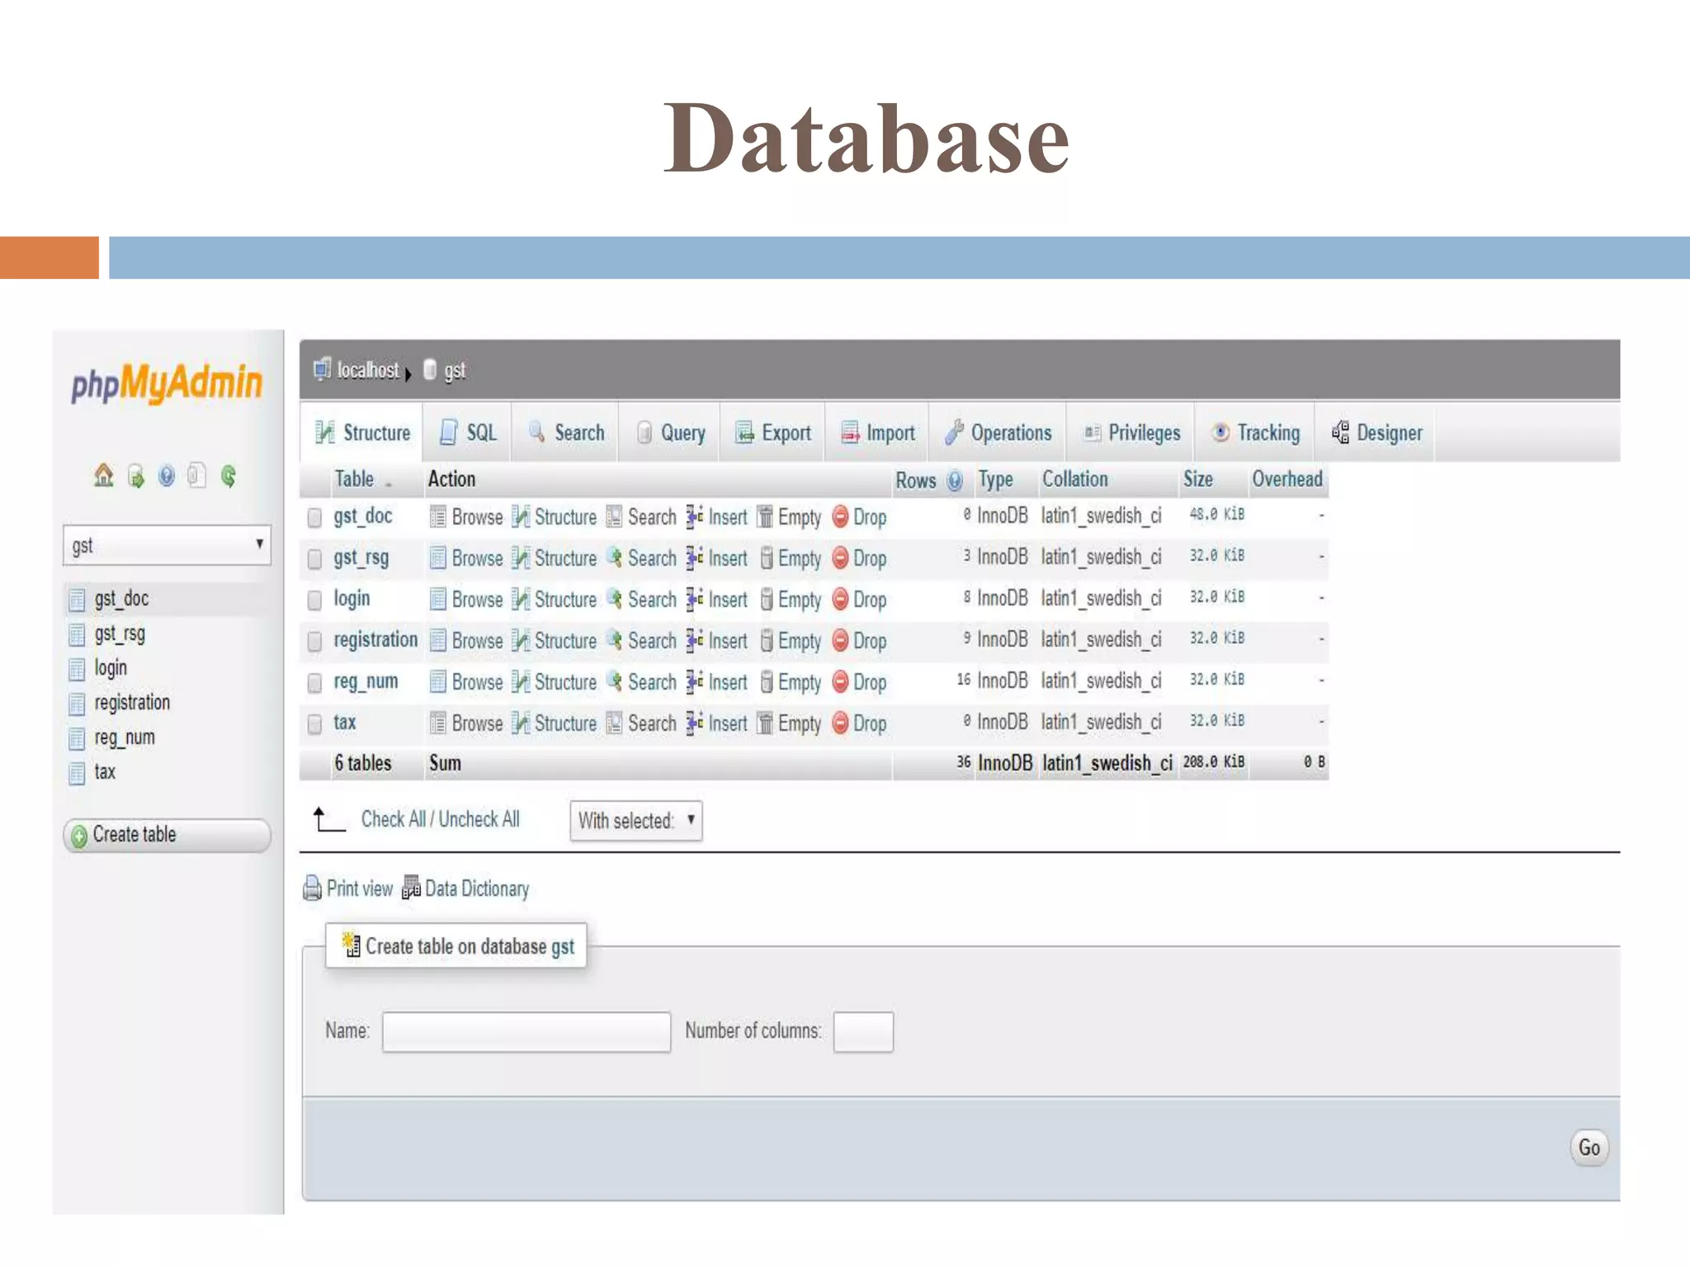Open gst_rsg table in sidebar
Image resolution: width=1690 pixels, height=1267 pixels.
coord(120,633)
